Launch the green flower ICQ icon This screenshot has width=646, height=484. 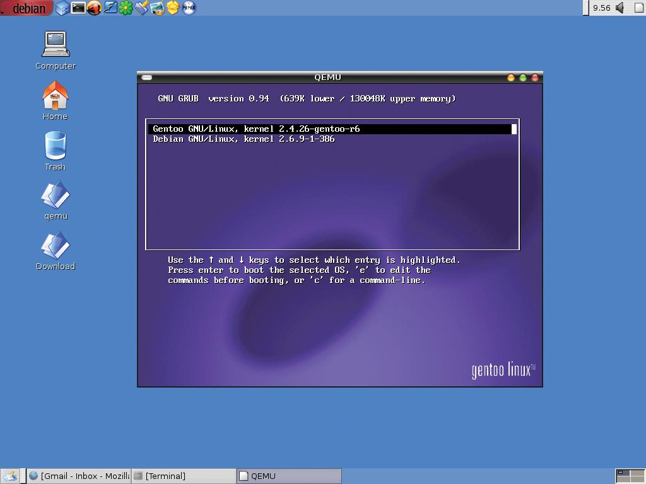(126, 8)
